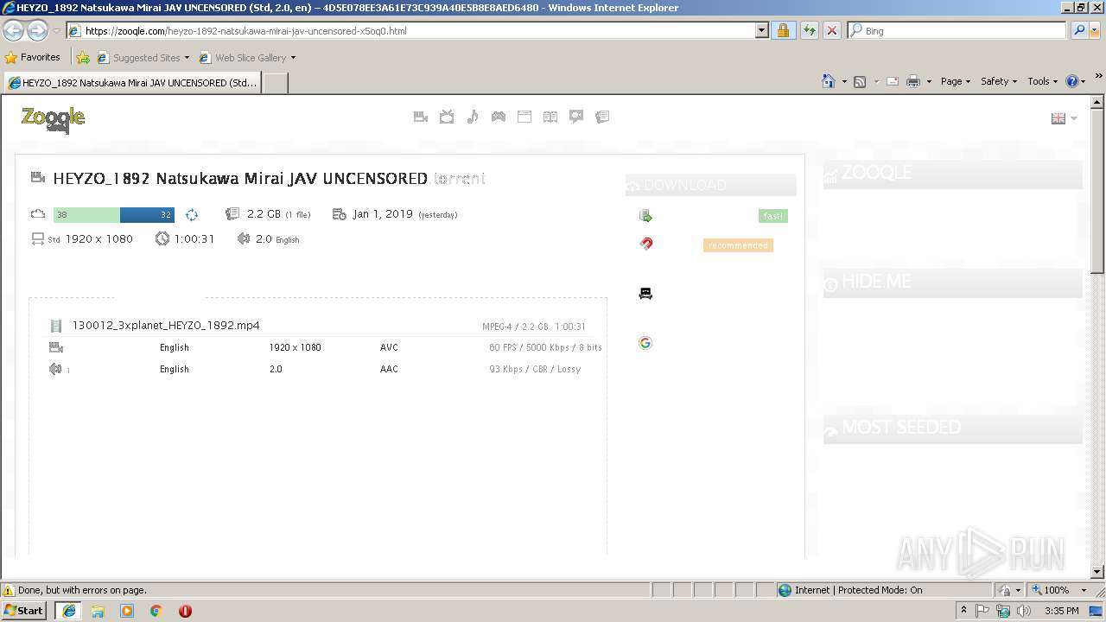Click the Forward navigation button
This screenshot has height=622, width=1106.
(x=37, y=30)
